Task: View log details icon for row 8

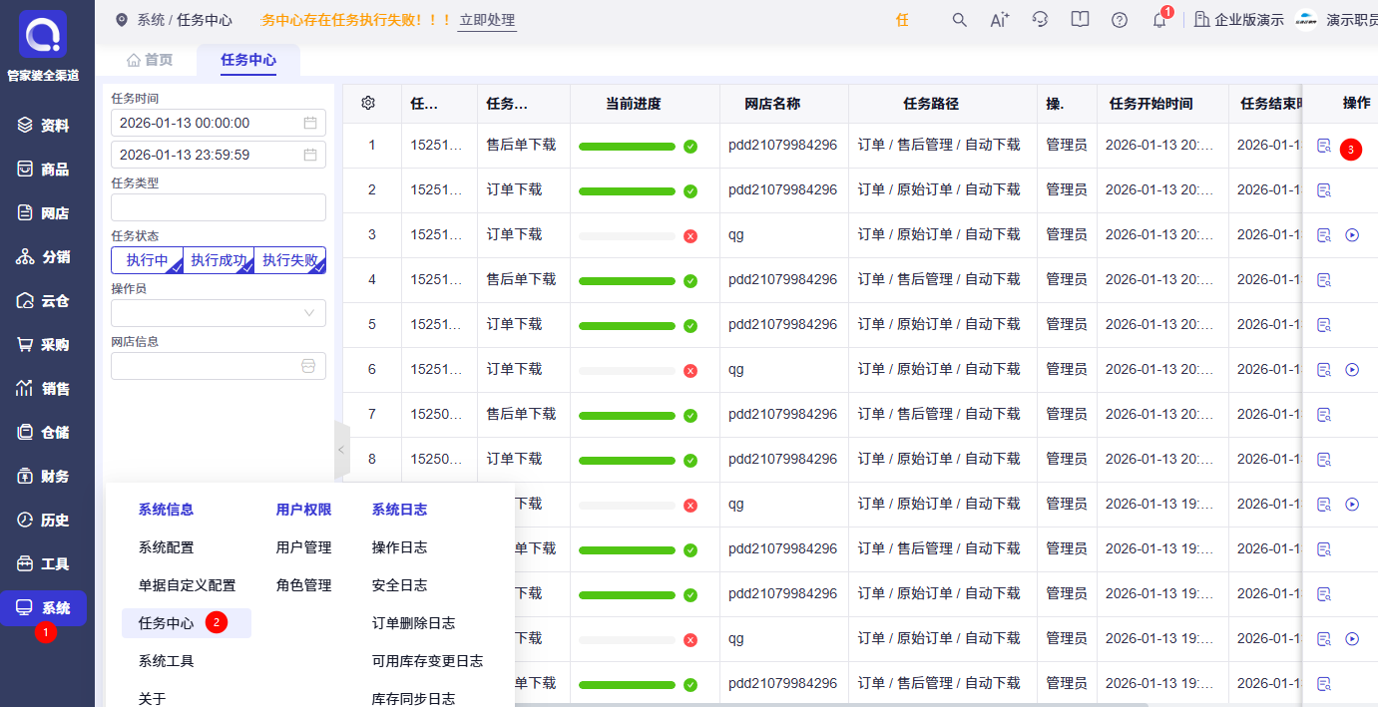Action: (x=1324, y=460)
